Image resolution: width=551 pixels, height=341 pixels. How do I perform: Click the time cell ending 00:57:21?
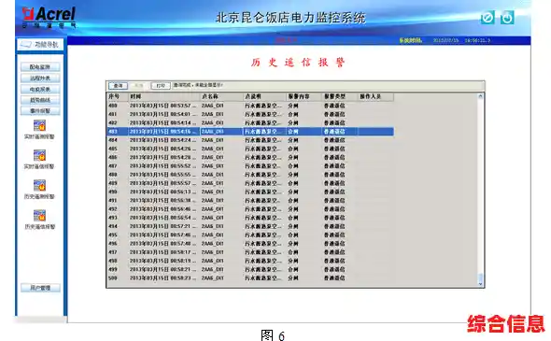pos(163,226)
